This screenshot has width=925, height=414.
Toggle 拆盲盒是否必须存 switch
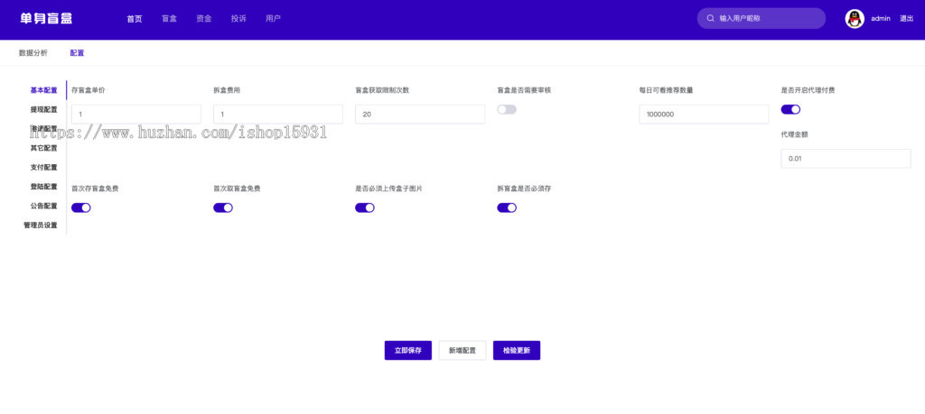tap(507, 207)
